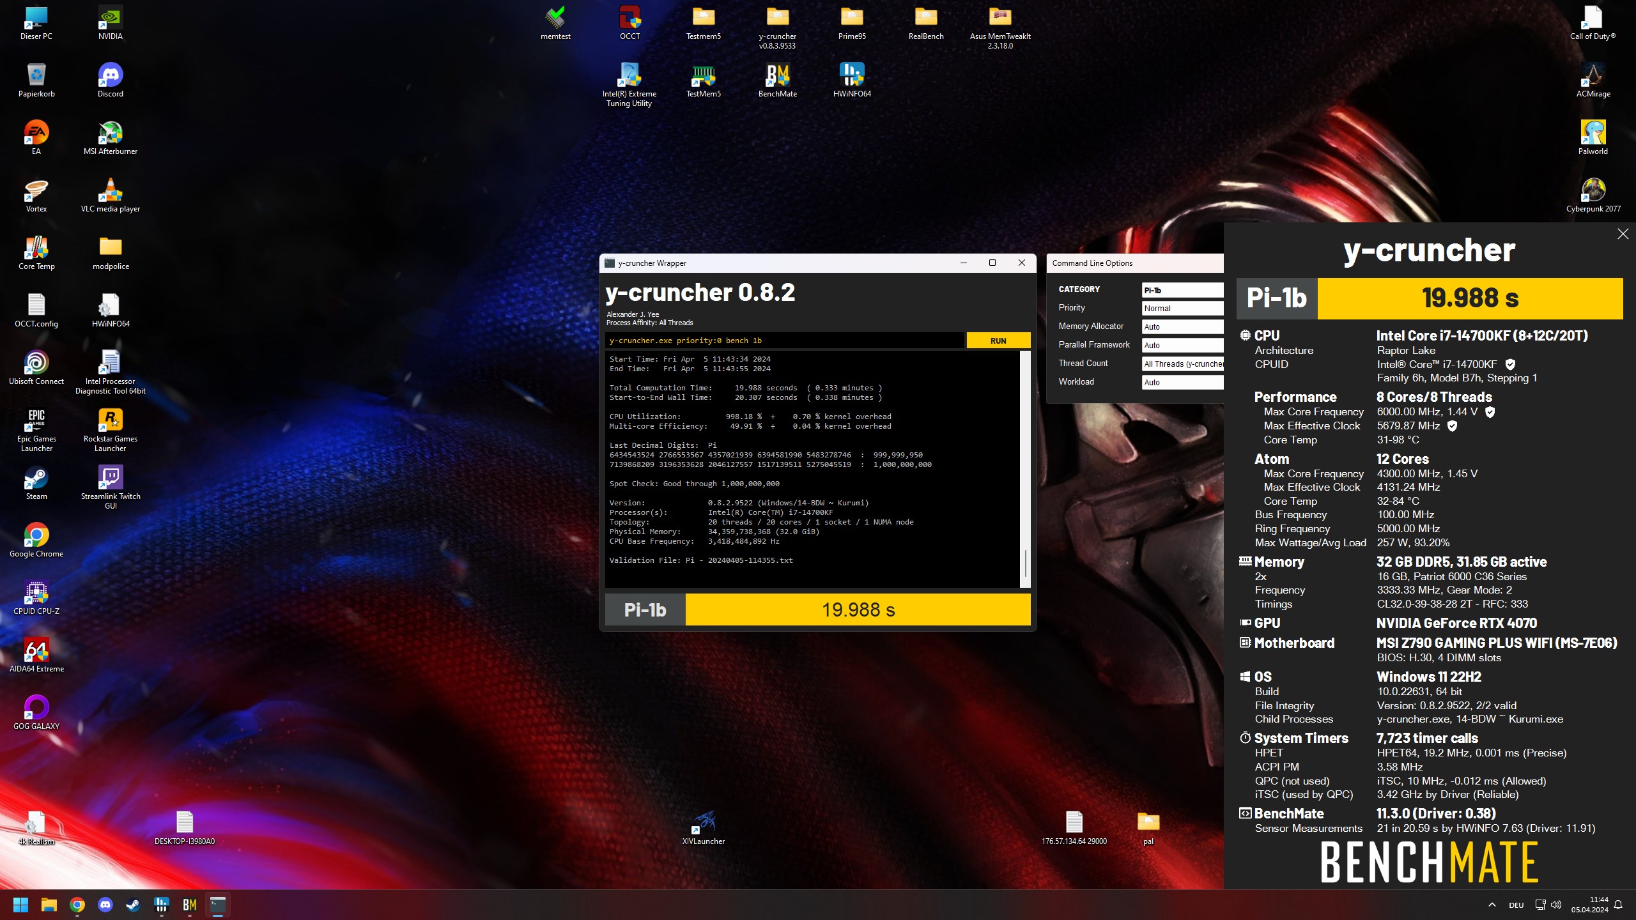The image size is (1636, 920).
Task: Open the RealBench folder
Action: [925, 24]
